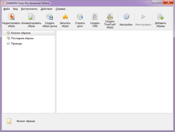Expand the Инструменты menu
The height and width of the screenshot is (132, 175).
29,9
